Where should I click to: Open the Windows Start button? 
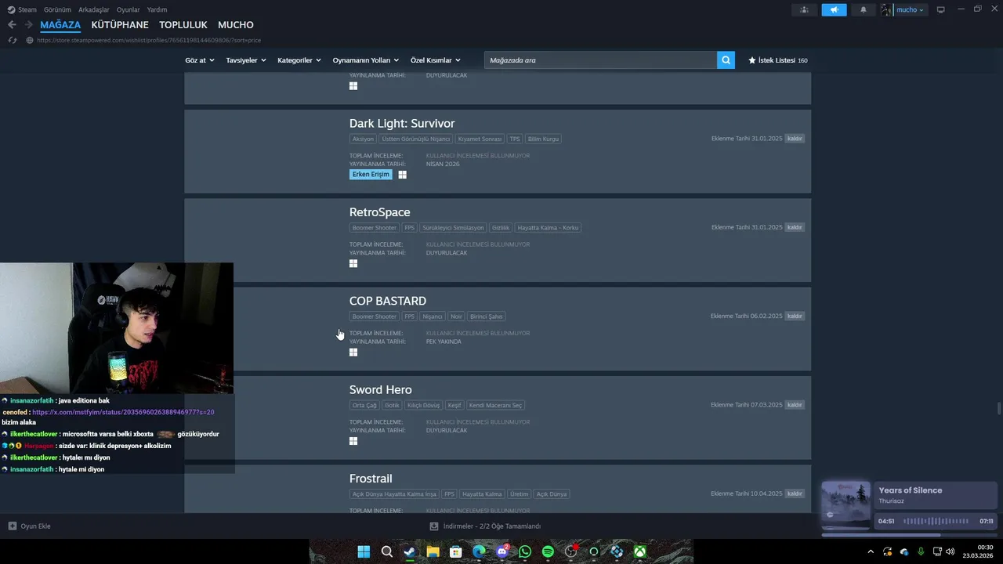coord(364,551)
